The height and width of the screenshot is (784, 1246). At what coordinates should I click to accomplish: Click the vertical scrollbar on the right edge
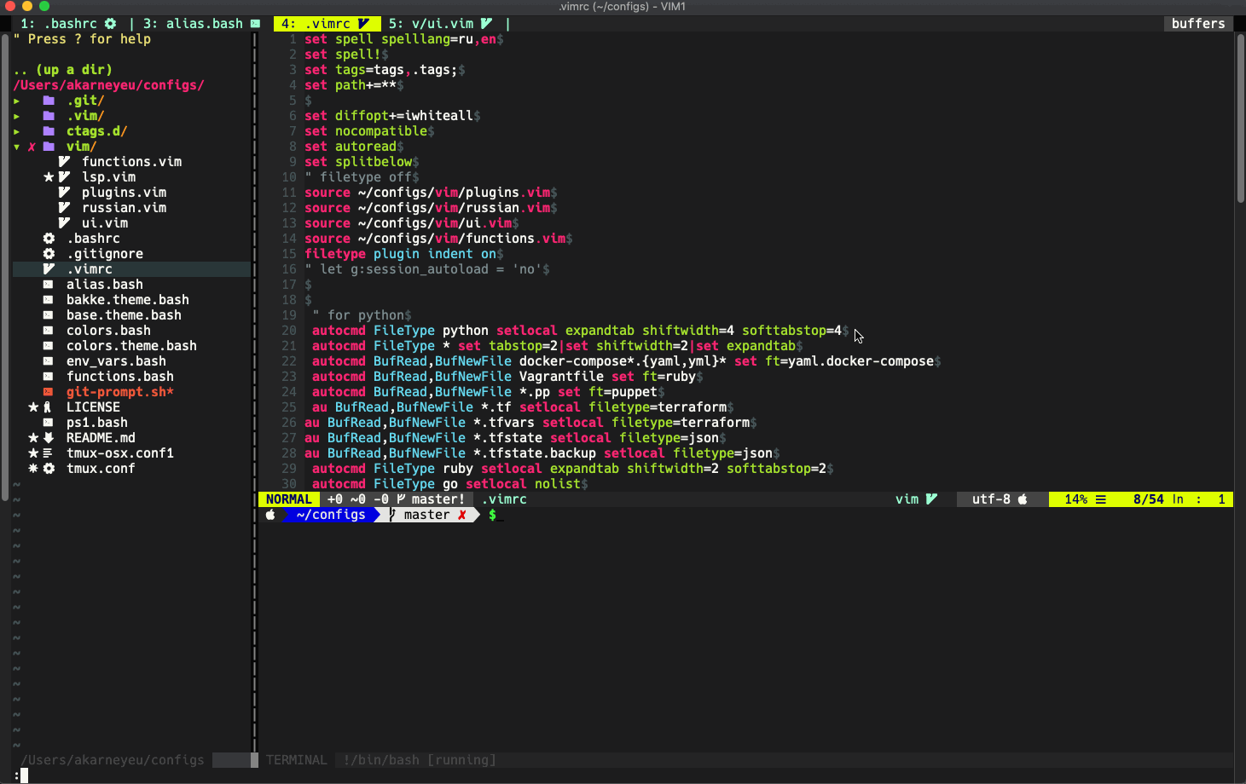point(1240,119)
